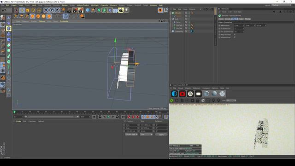
Task: Collapse the Null object hierarchy
Action: click(171, 19)
